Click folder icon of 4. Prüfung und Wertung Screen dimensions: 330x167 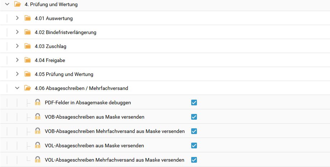17,5
